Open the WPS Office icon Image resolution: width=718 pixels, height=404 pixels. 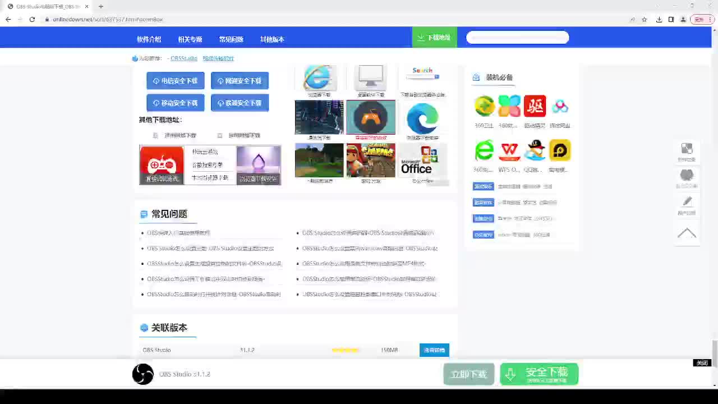509,150
